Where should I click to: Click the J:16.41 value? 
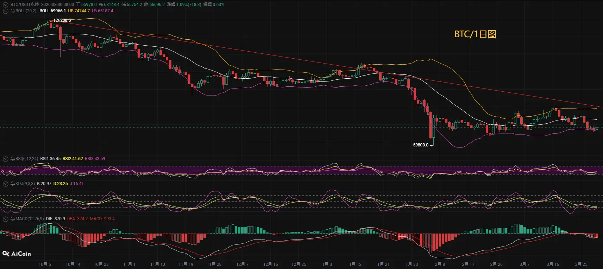point(77,184)
